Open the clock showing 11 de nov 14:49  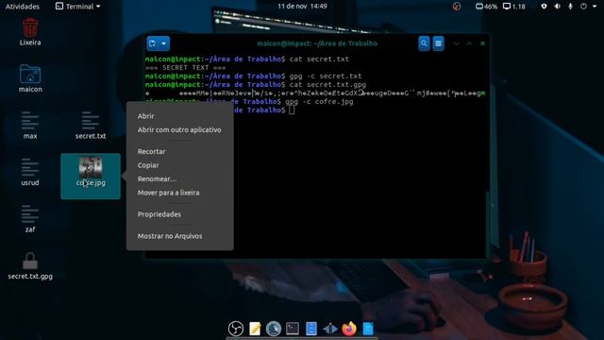pyautogui.click(x=302, y=7)
